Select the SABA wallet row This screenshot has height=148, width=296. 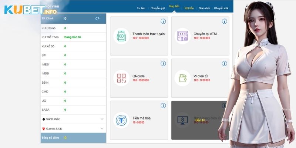(x=73, y=110)
